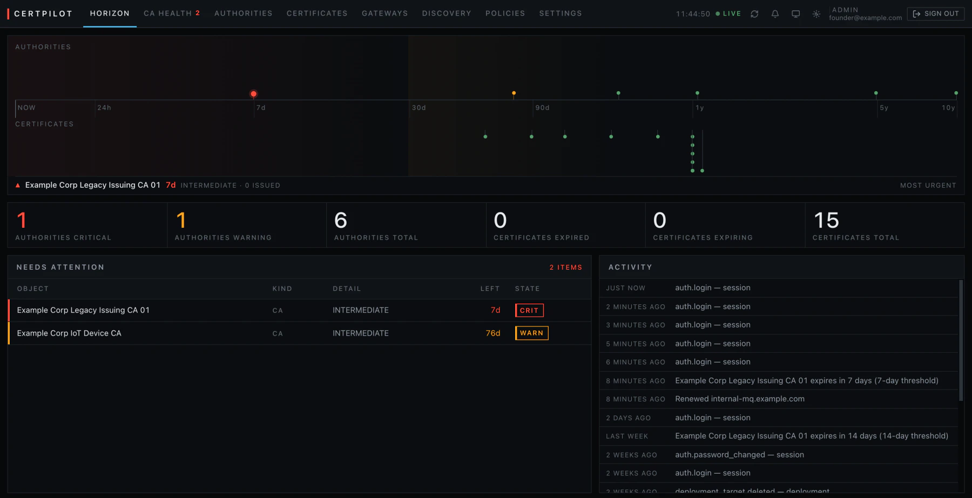Open the AUTHORITIES TOTAL stat card
972x498 pixels.
point(406,225)
